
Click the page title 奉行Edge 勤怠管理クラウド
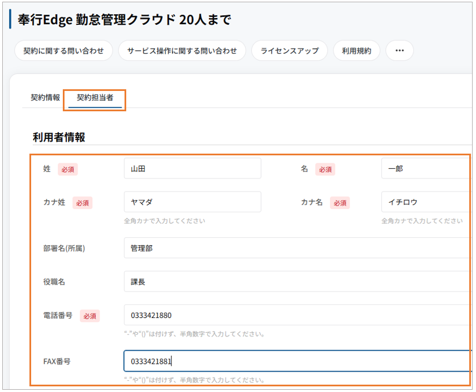click(124, 20)
